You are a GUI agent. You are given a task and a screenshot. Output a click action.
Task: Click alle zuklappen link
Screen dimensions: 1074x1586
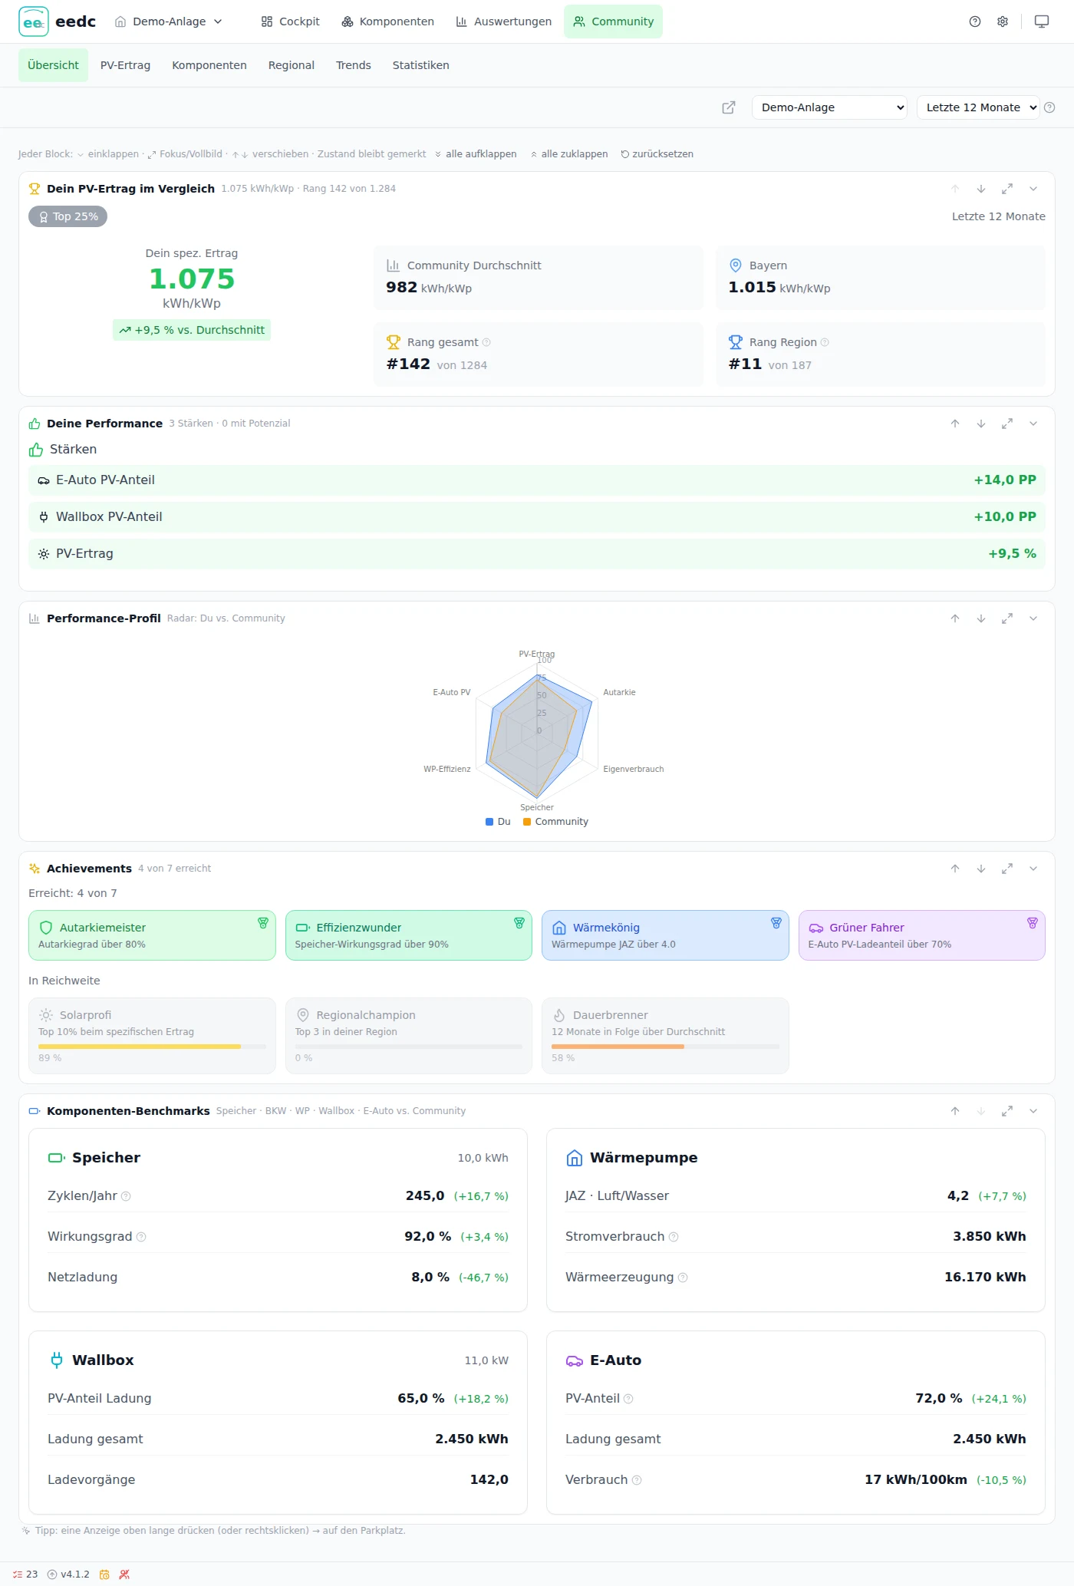coord(569,154)
